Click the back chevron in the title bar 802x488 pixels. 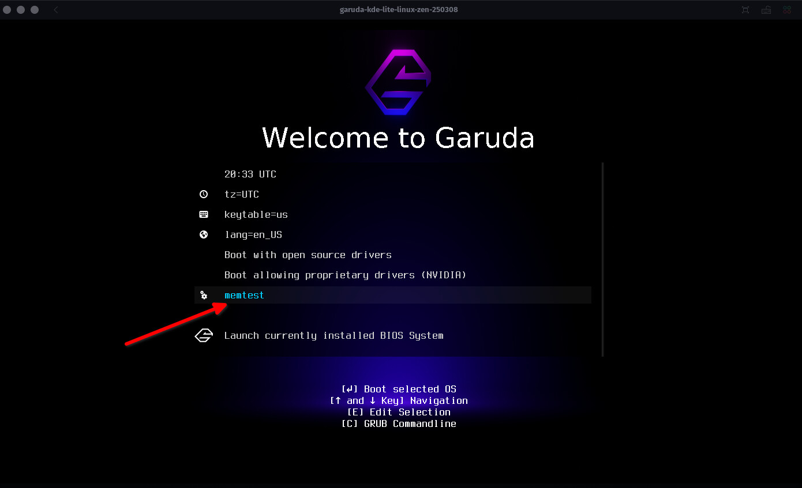pos(56,10)
